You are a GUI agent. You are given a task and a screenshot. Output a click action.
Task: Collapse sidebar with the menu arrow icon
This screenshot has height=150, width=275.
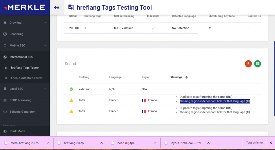tap(57, 7)
